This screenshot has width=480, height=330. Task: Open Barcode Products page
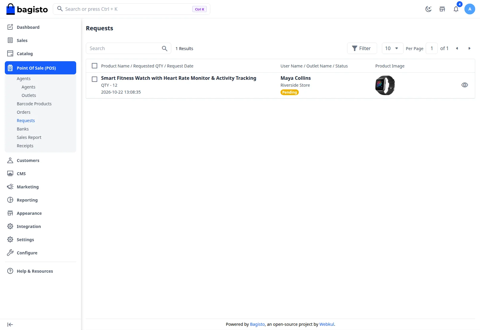pyautogui.click(x=34, y=104)
